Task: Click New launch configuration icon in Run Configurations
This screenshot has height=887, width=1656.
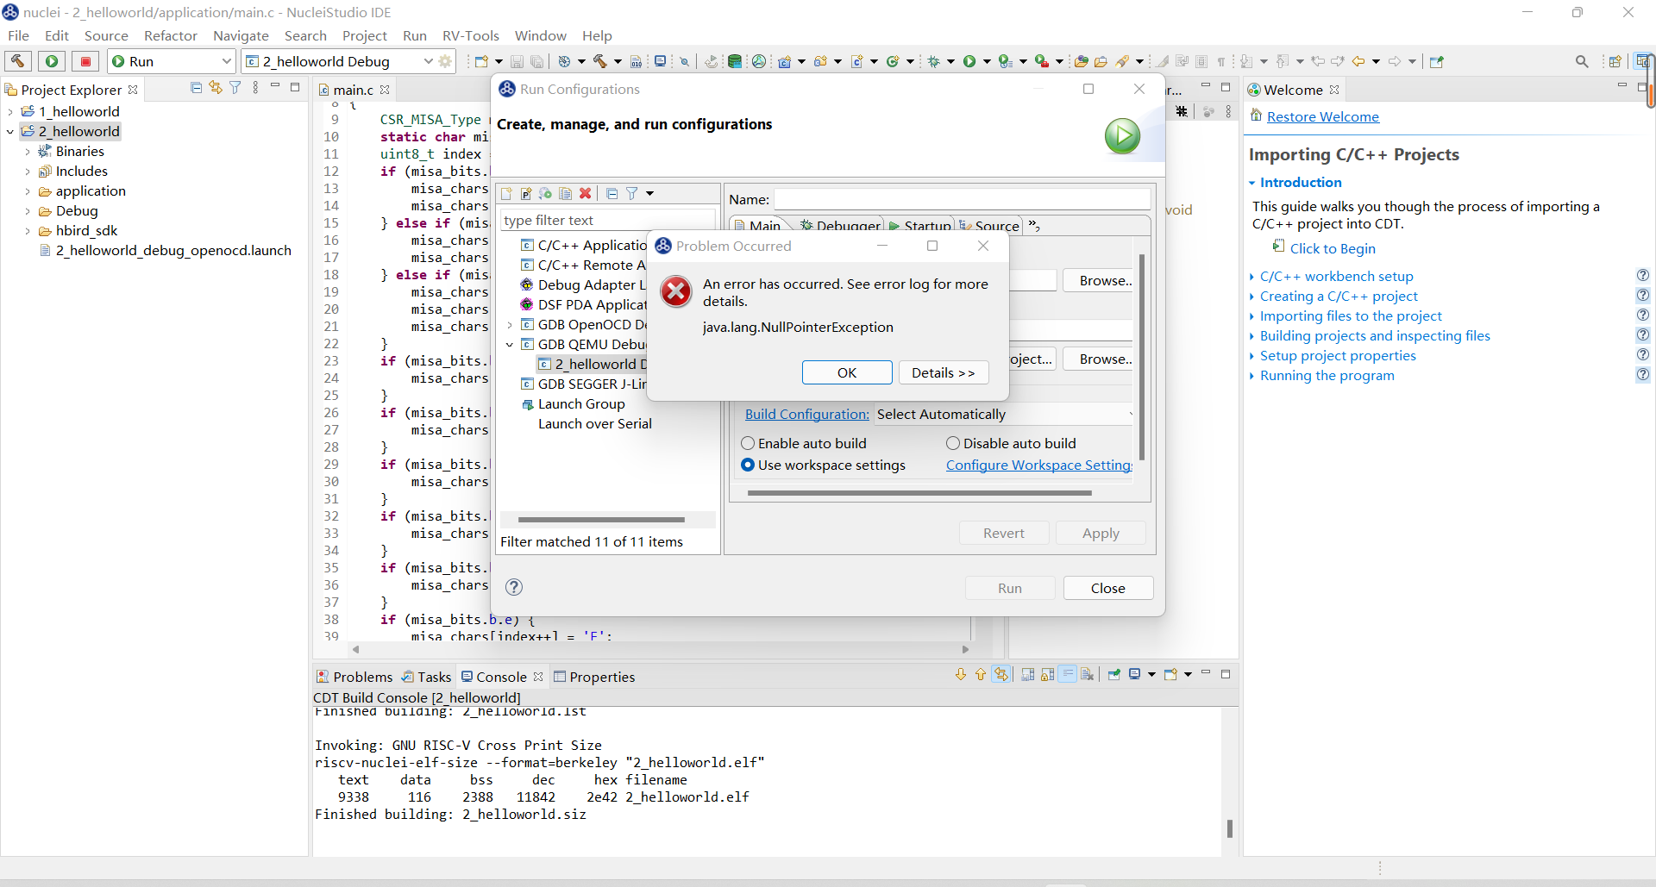Action: pyautogui.click(x=507, y=193)
